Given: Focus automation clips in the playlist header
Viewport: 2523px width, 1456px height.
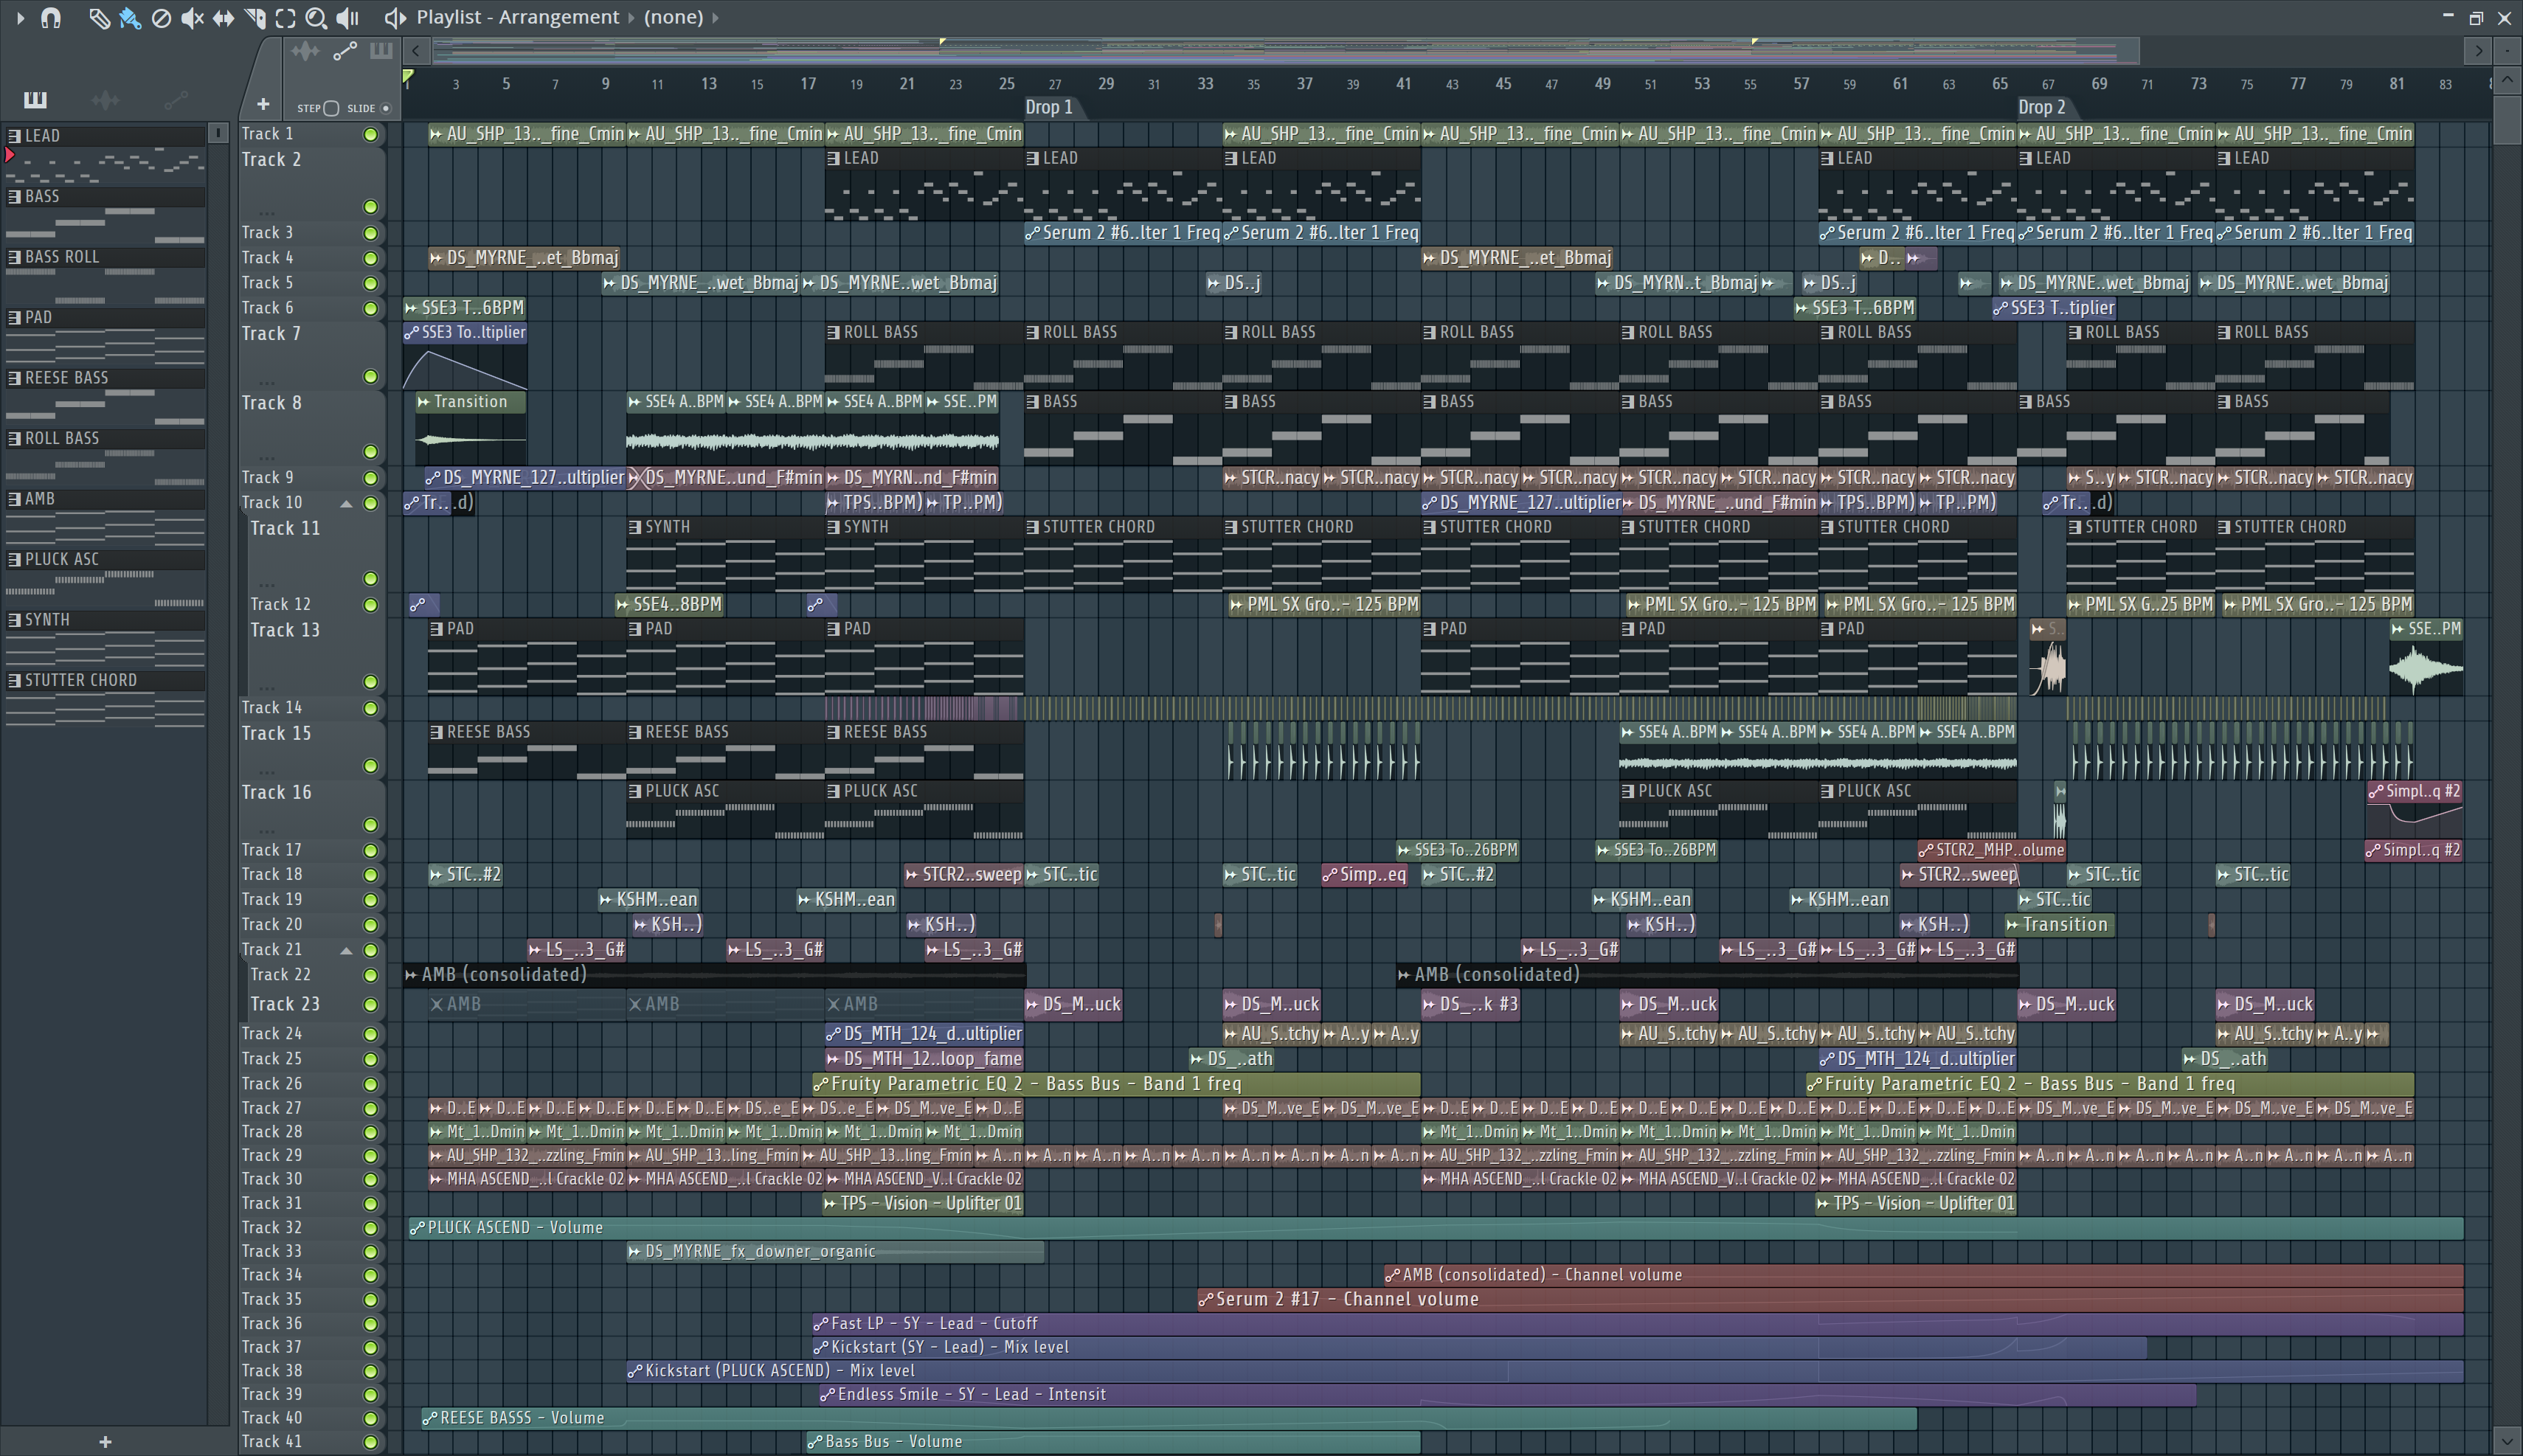Looking at the screenshot, I should coord(344,51).
